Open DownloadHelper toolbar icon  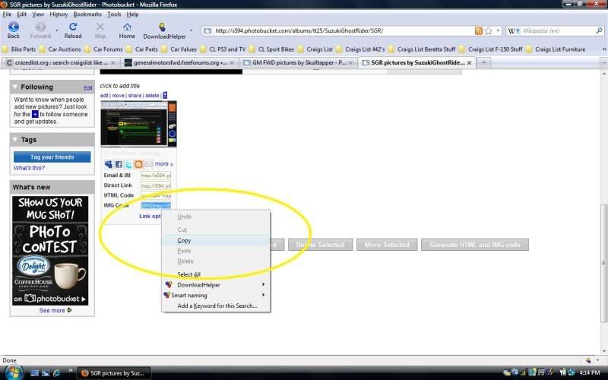pos(162,27)
